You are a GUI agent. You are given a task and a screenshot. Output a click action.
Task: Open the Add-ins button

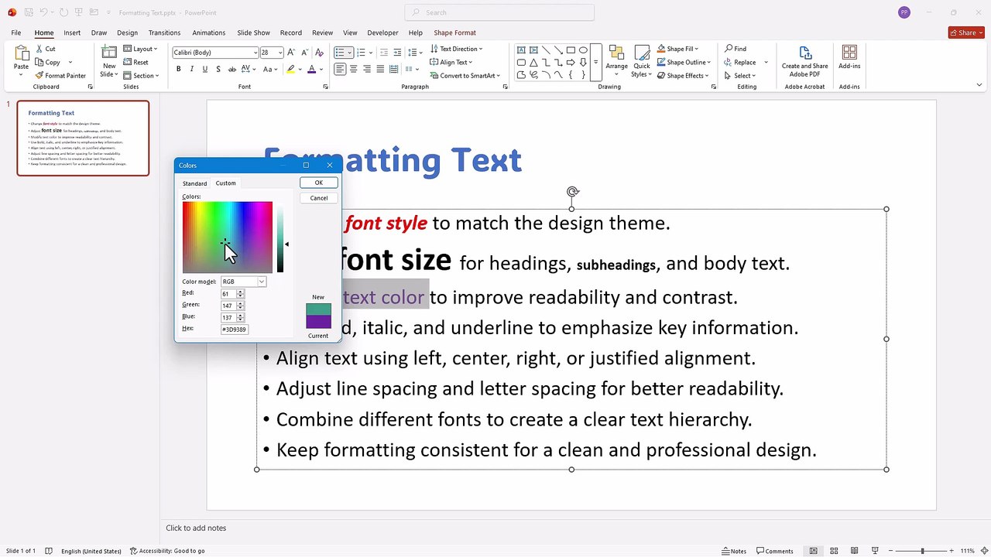tap(849, 57)
